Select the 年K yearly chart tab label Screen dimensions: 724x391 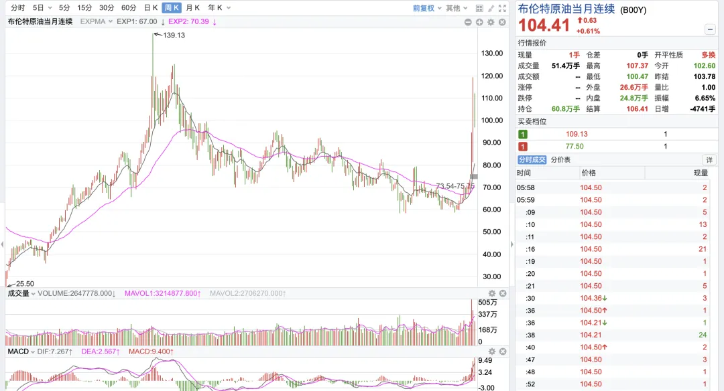click(215, 8)
